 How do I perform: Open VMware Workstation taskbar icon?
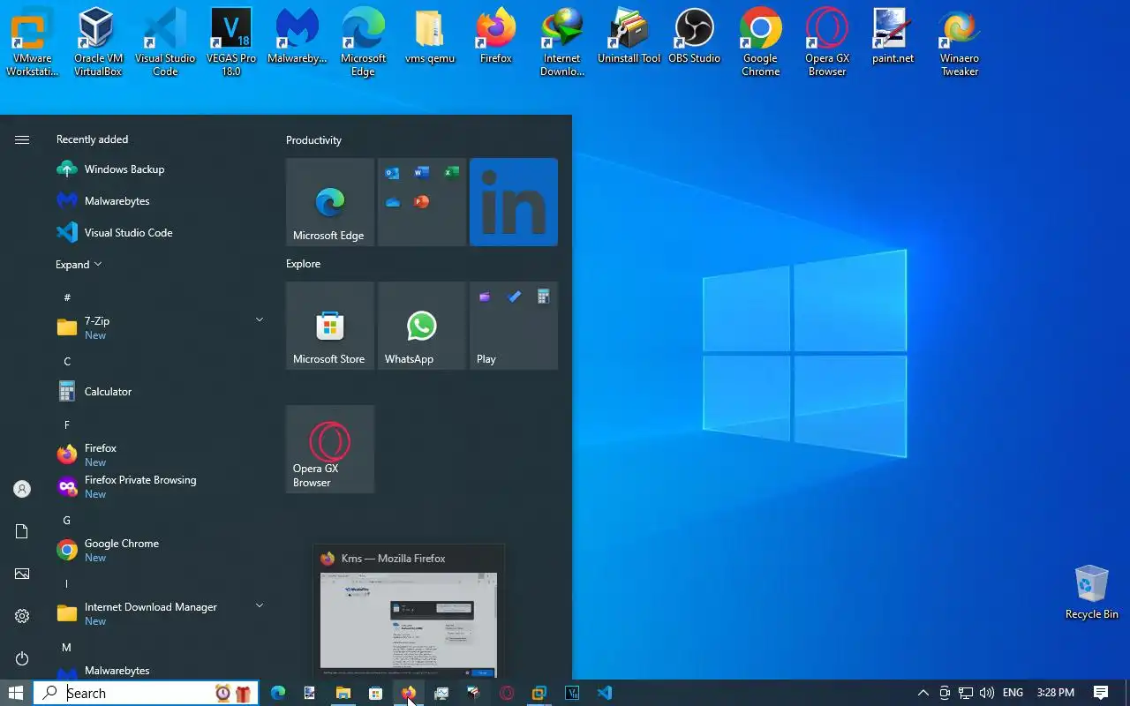(539, 693)
